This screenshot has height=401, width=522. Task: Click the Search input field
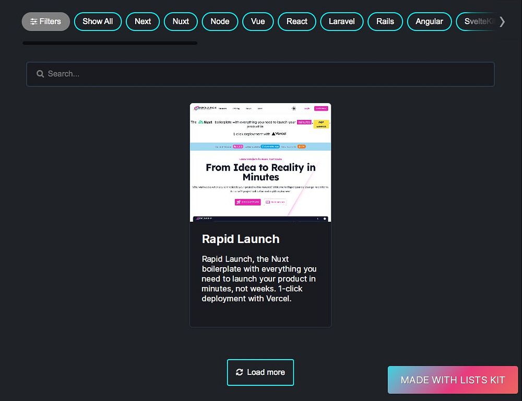[260, 74]
